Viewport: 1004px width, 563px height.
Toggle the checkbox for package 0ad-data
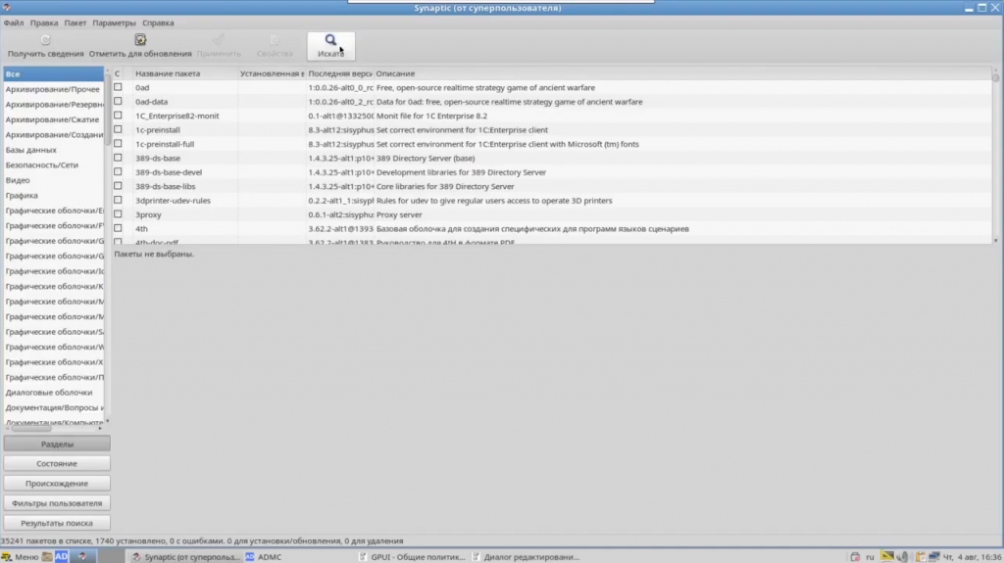118,101
